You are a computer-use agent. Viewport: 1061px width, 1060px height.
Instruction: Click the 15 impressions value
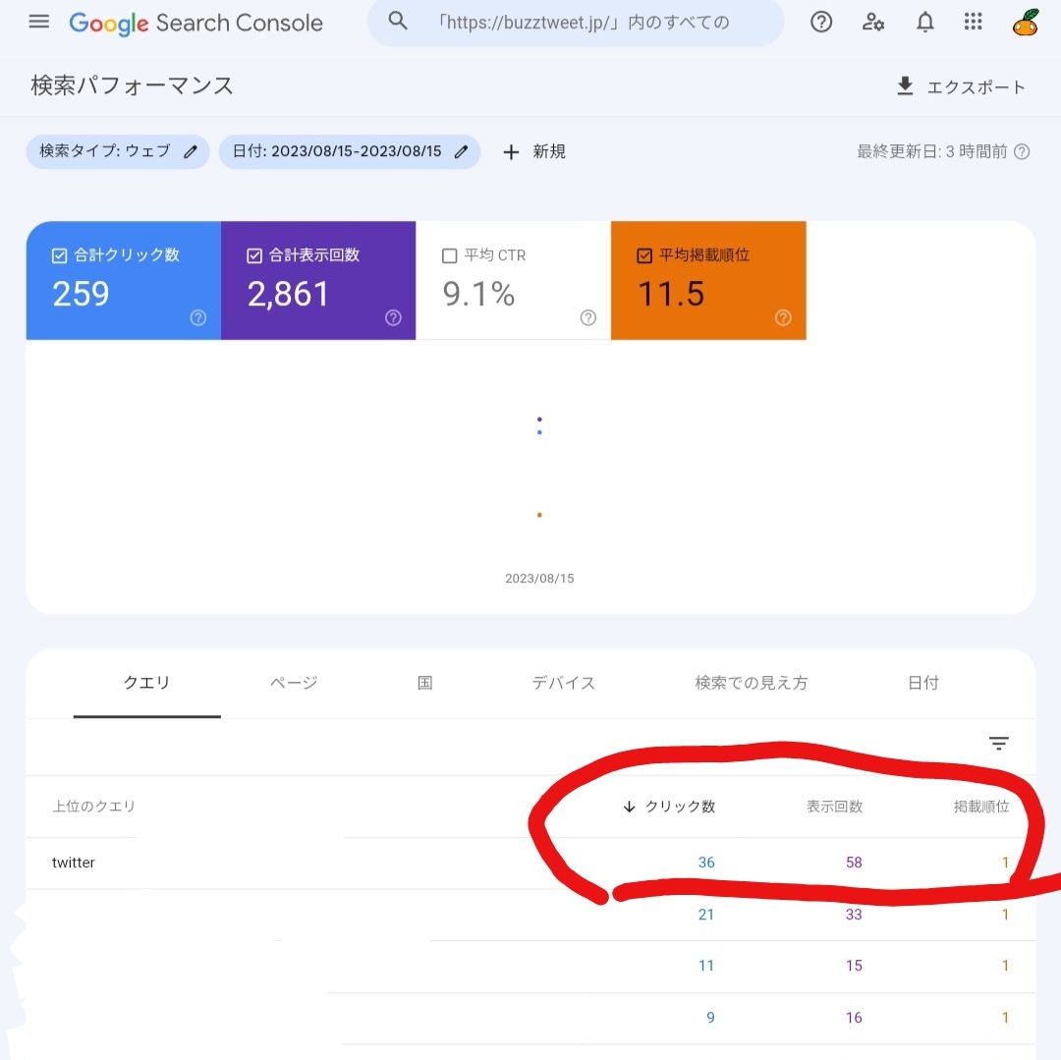click(854, 966)
